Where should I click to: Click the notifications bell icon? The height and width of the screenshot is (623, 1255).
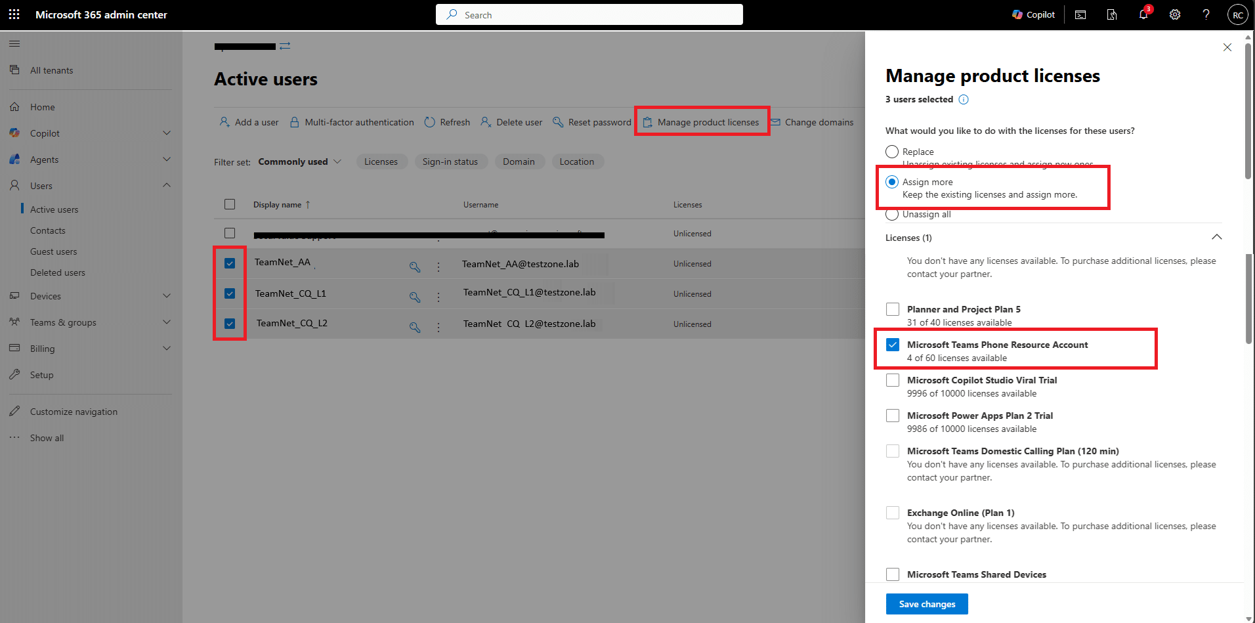(x=1143, y=14)
